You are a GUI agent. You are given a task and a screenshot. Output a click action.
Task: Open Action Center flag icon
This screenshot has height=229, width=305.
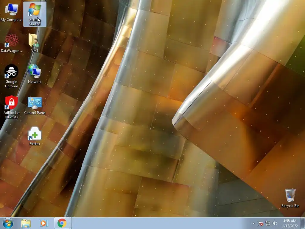tap(260, 223)
